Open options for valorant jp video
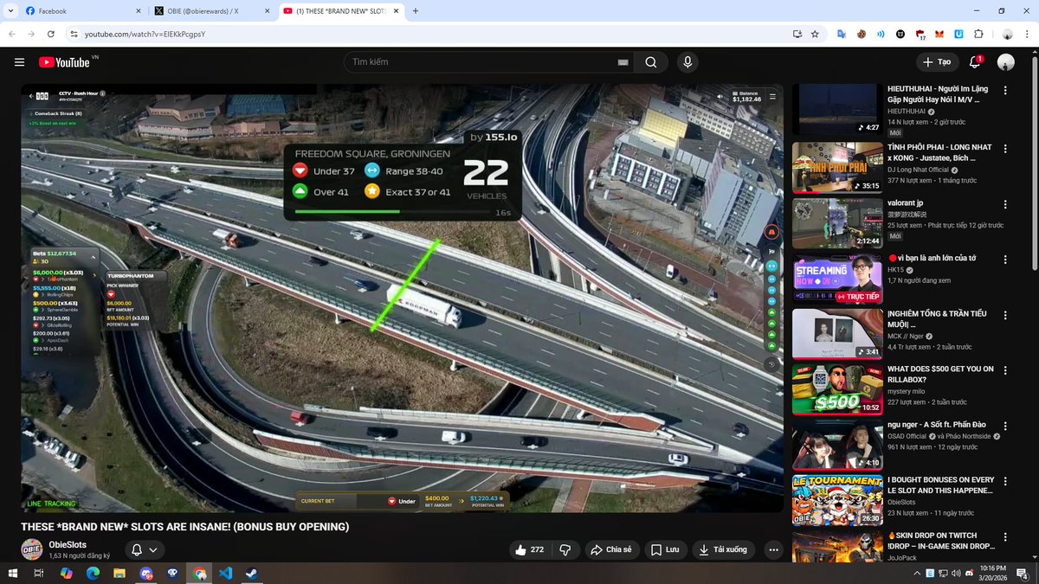 1005,204
